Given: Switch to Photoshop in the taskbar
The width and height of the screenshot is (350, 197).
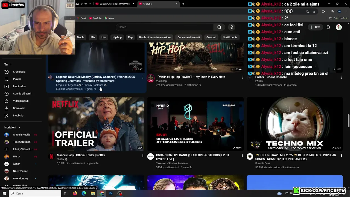Looking at the screenshot, I should click(111, 193).
